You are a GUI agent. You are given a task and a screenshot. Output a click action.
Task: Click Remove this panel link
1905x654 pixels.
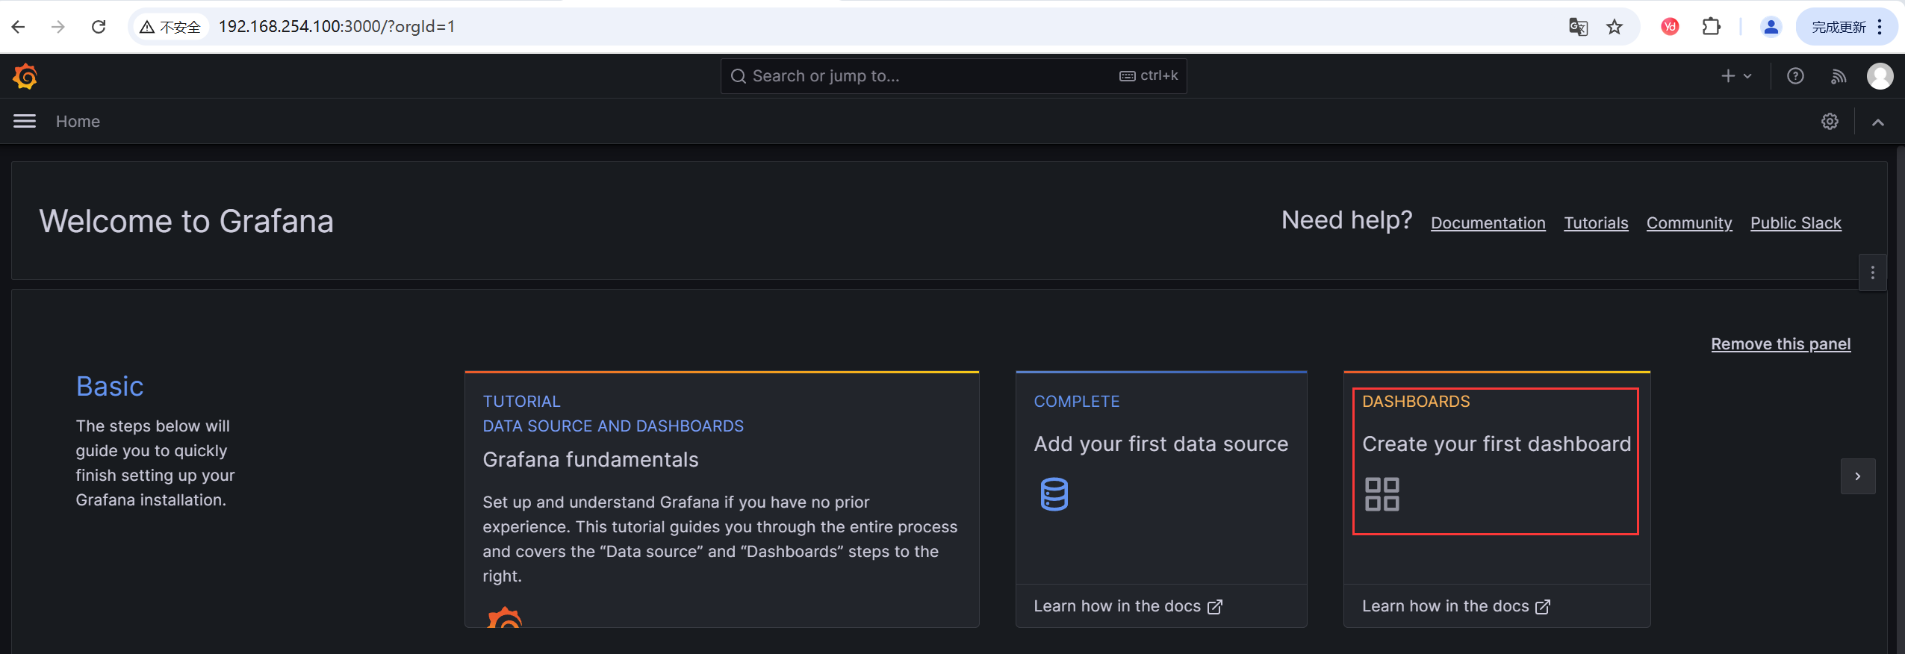click(x=1780, y=343)
